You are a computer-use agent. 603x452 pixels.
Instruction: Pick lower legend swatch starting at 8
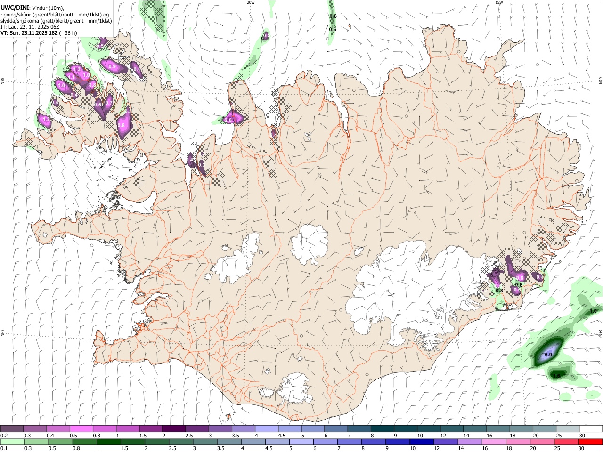pos(373,442)
